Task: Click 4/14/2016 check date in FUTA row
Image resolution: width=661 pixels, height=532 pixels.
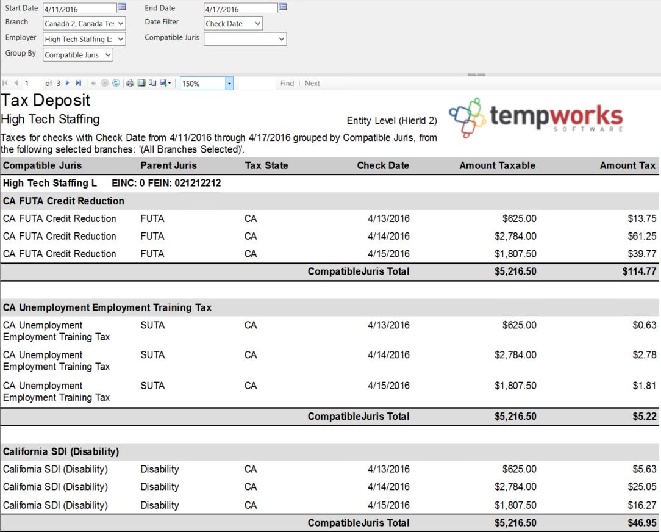Action: click(x=388, y=236)
